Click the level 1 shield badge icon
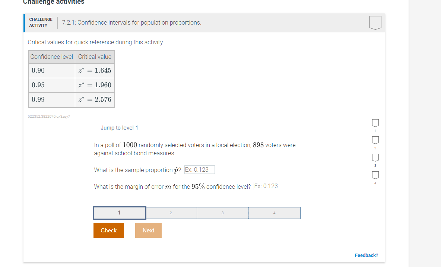The image size is (441, 267). 375,123
